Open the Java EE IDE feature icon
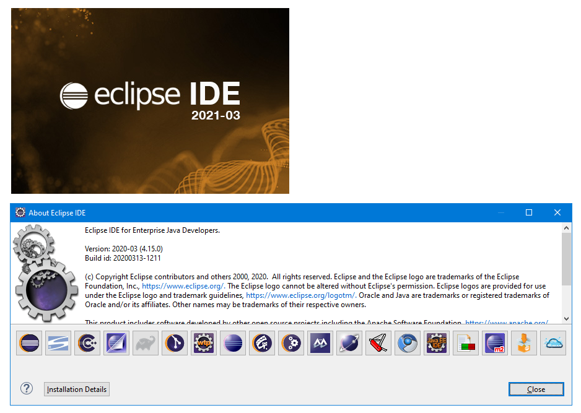Screen dimensions: 581x413 (x=437, y=343)
